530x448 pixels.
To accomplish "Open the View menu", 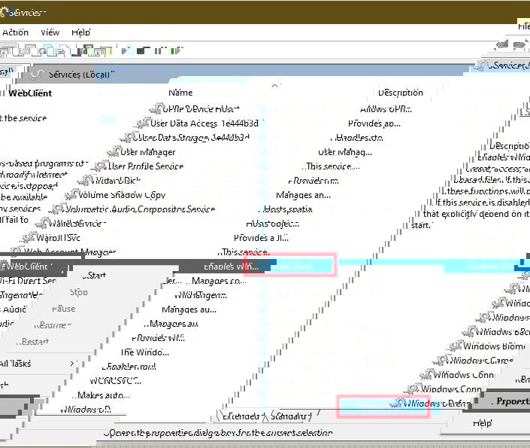I will [x=50, y=32].
